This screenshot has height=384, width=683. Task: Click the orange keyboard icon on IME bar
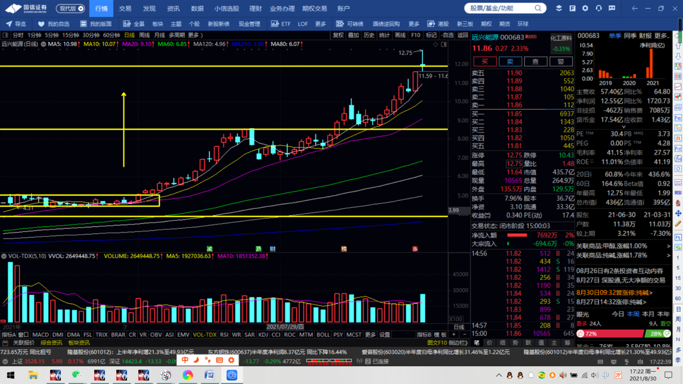point(220,360)
